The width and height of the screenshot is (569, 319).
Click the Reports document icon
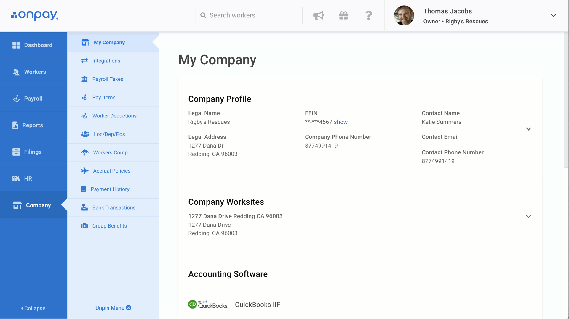pyautogui.click(x=15, y=125)
